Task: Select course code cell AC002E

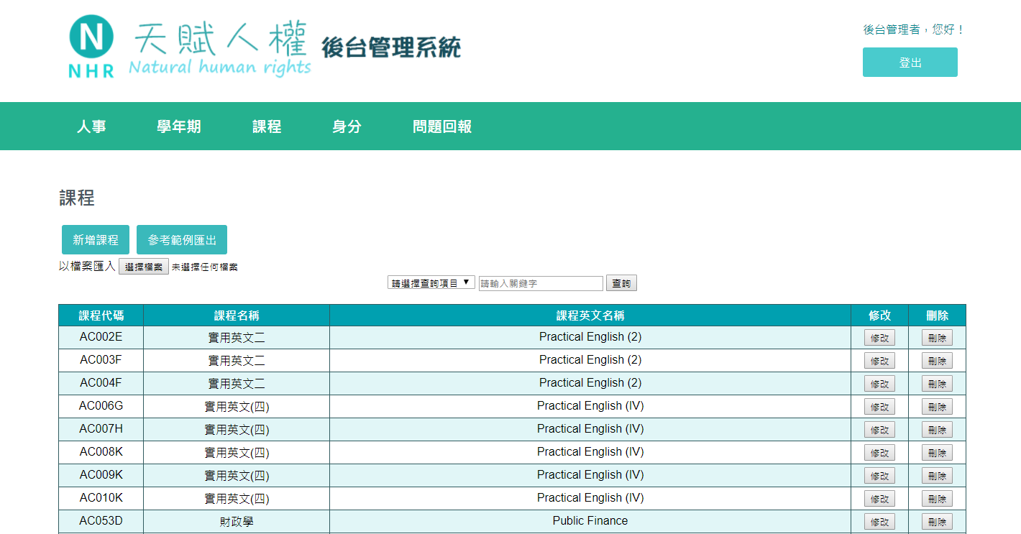Action: click(101, 337)
